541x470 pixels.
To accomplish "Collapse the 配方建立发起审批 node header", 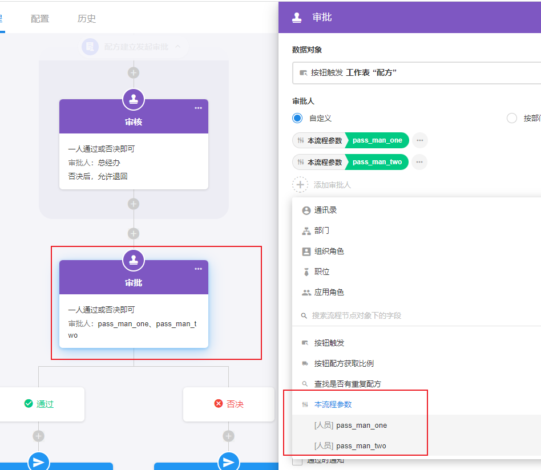I will [x=177, y=47].
